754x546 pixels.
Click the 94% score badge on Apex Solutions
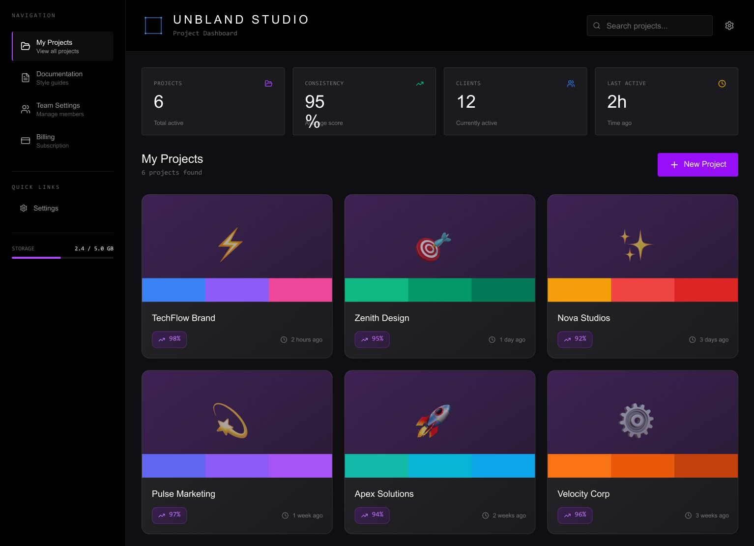pyautogui.click(x=372, y=516)
